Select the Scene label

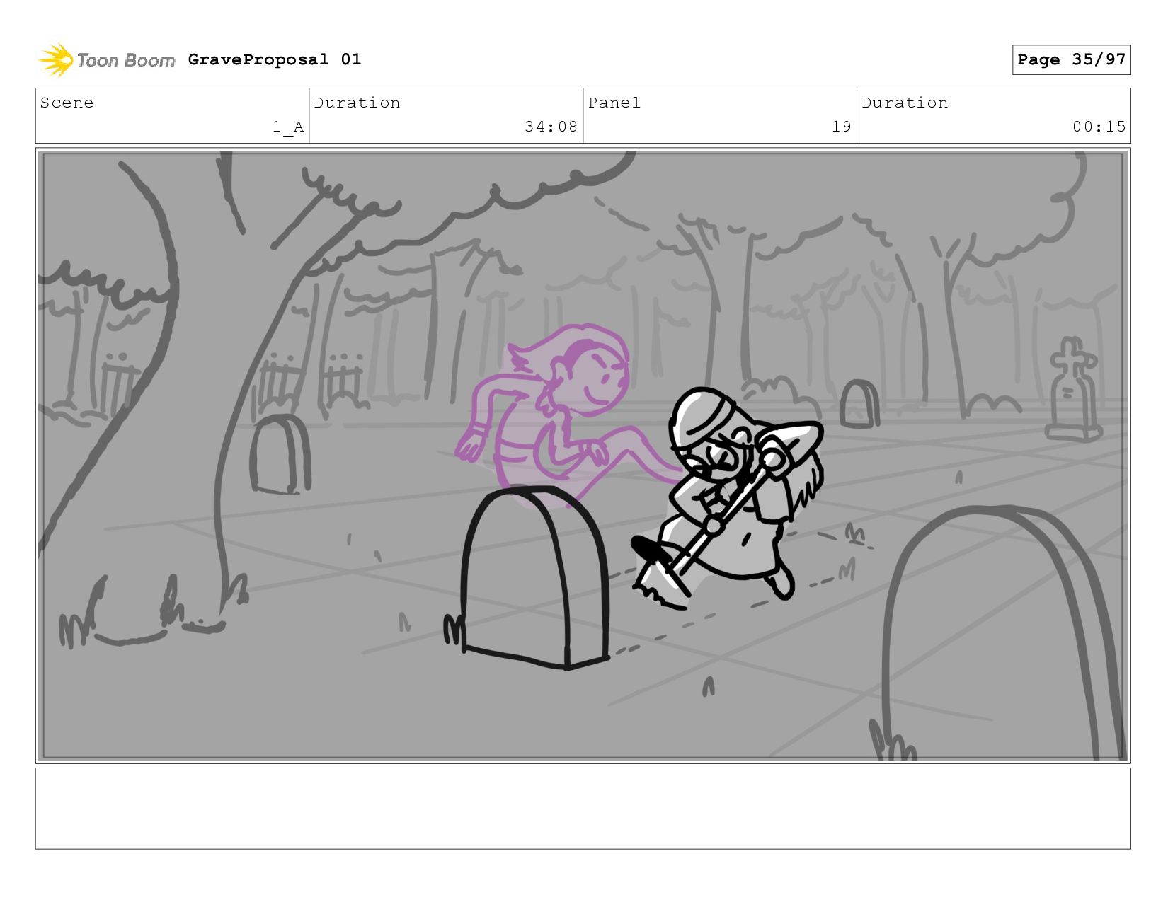(67, 103)
